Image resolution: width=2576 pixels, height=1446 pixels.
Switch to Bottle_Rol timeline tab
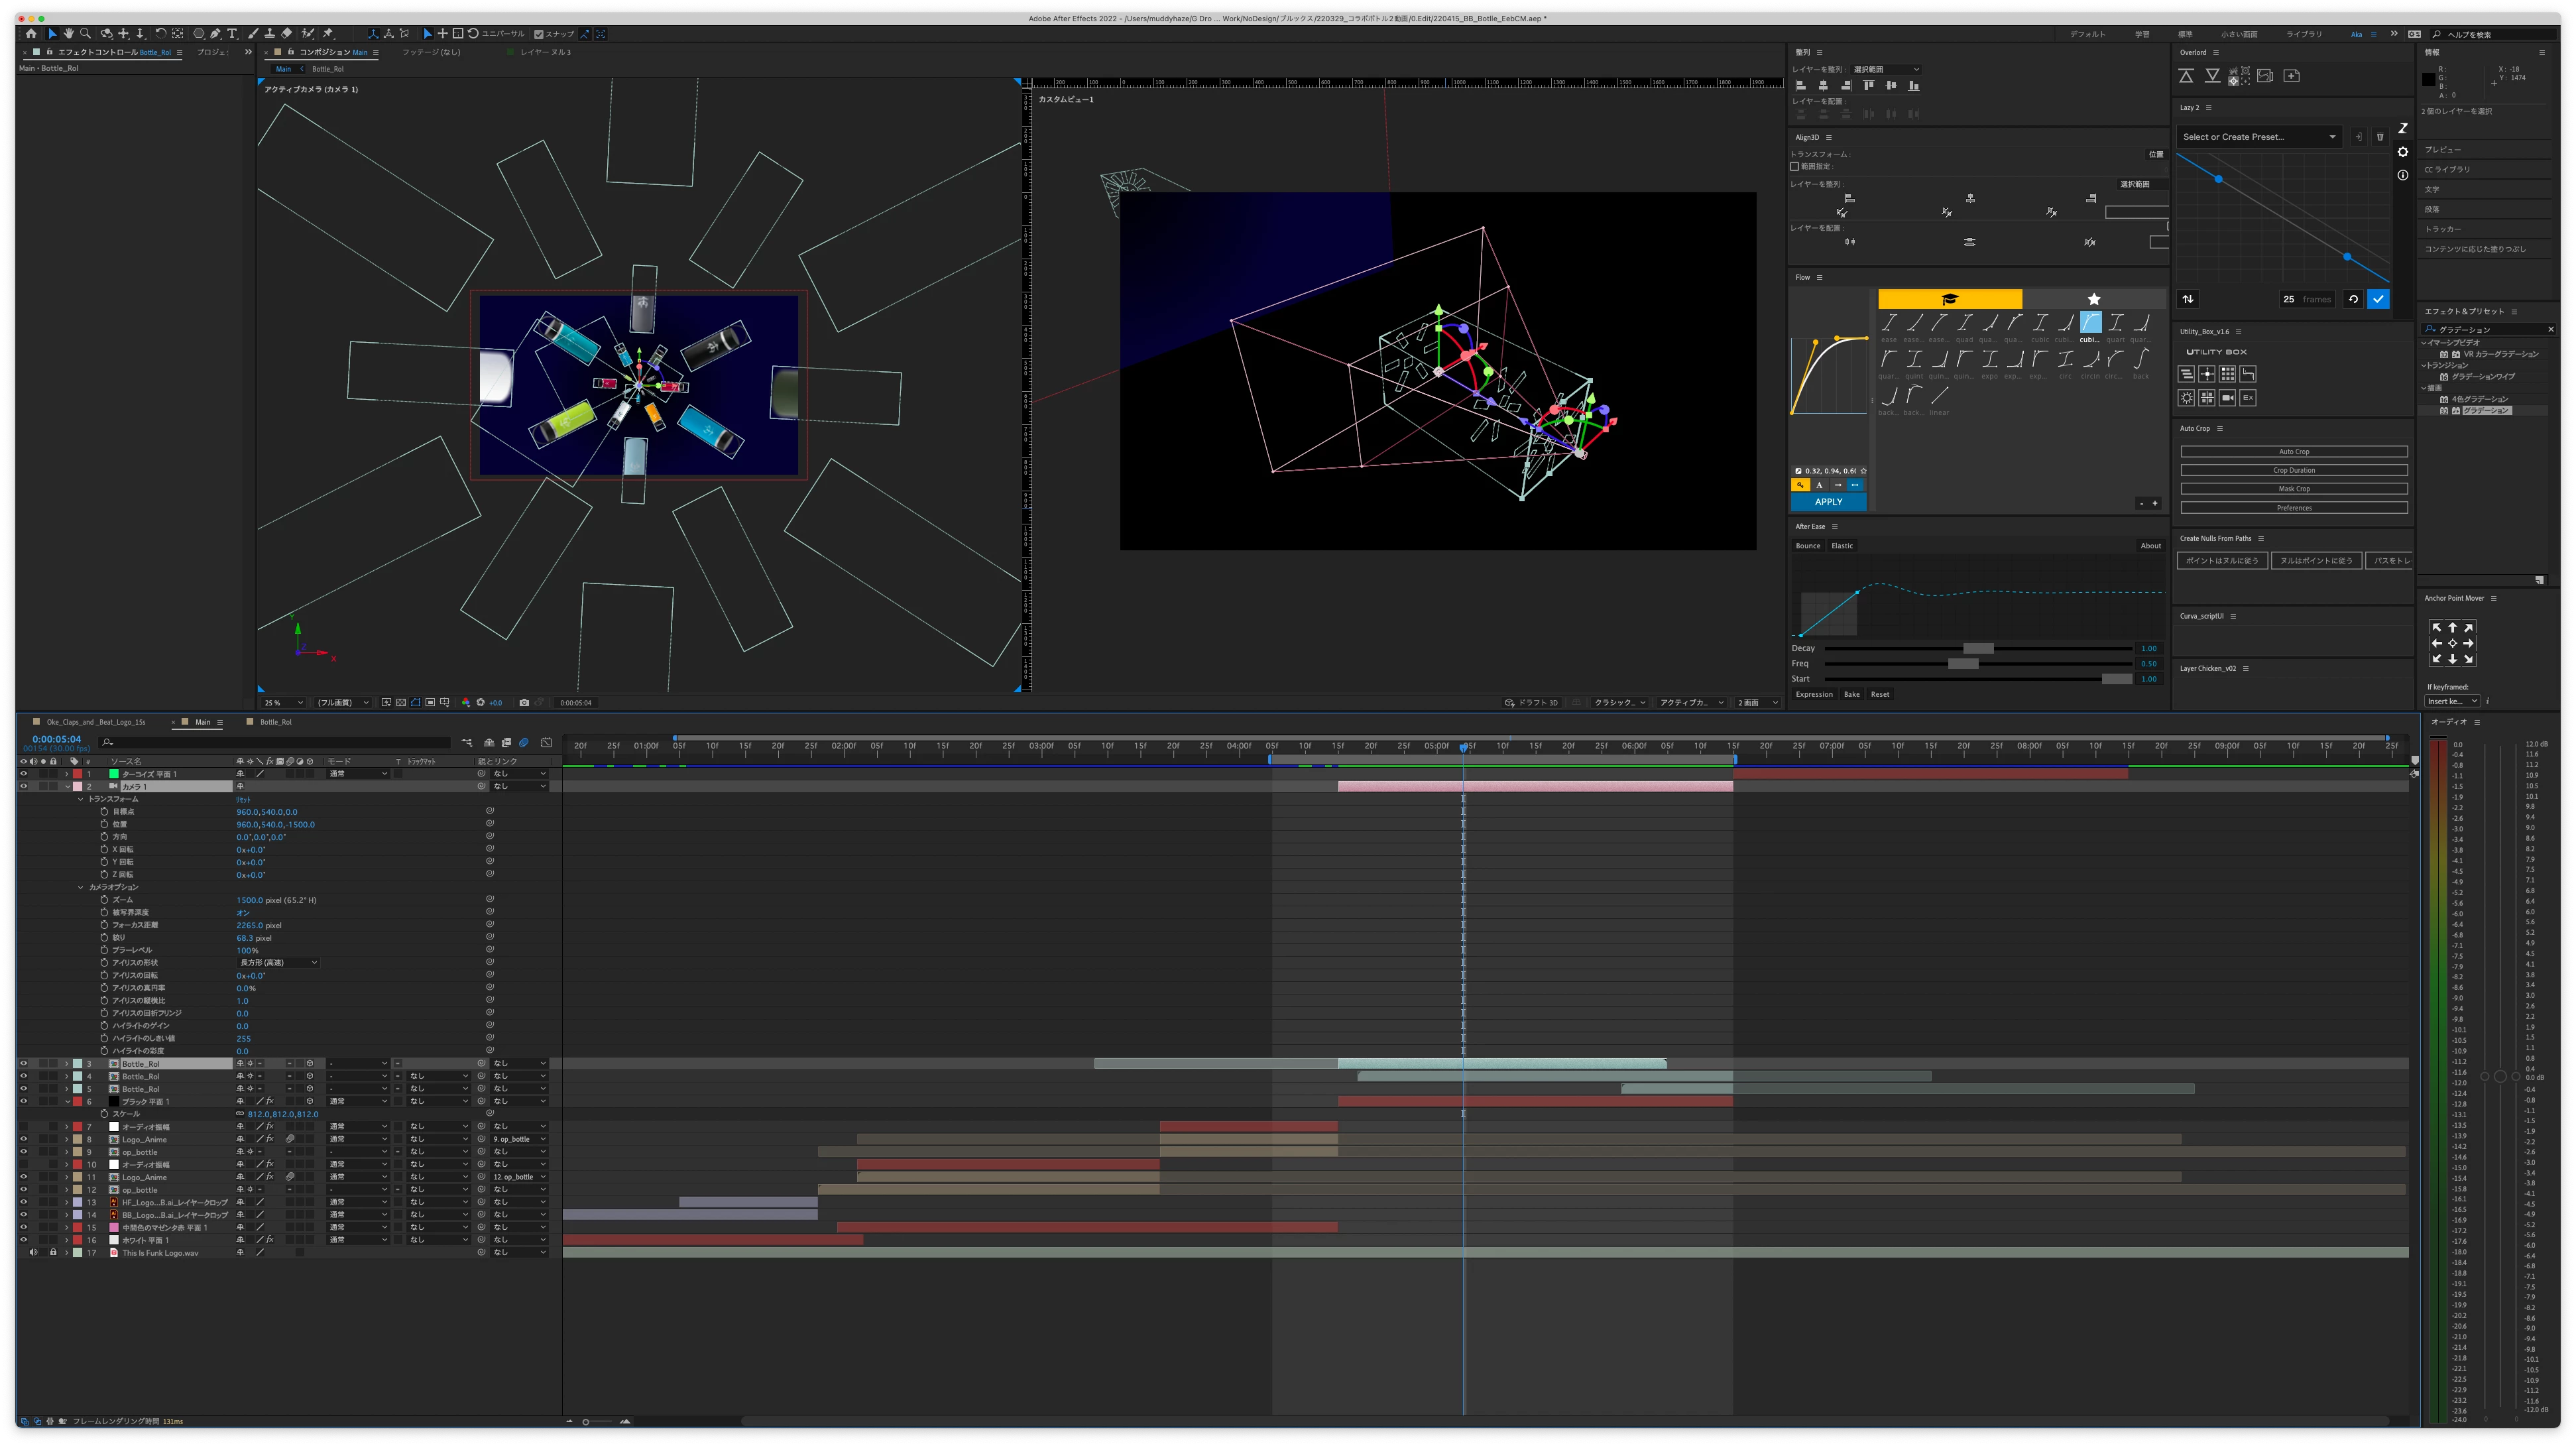[x=275, y=722]
